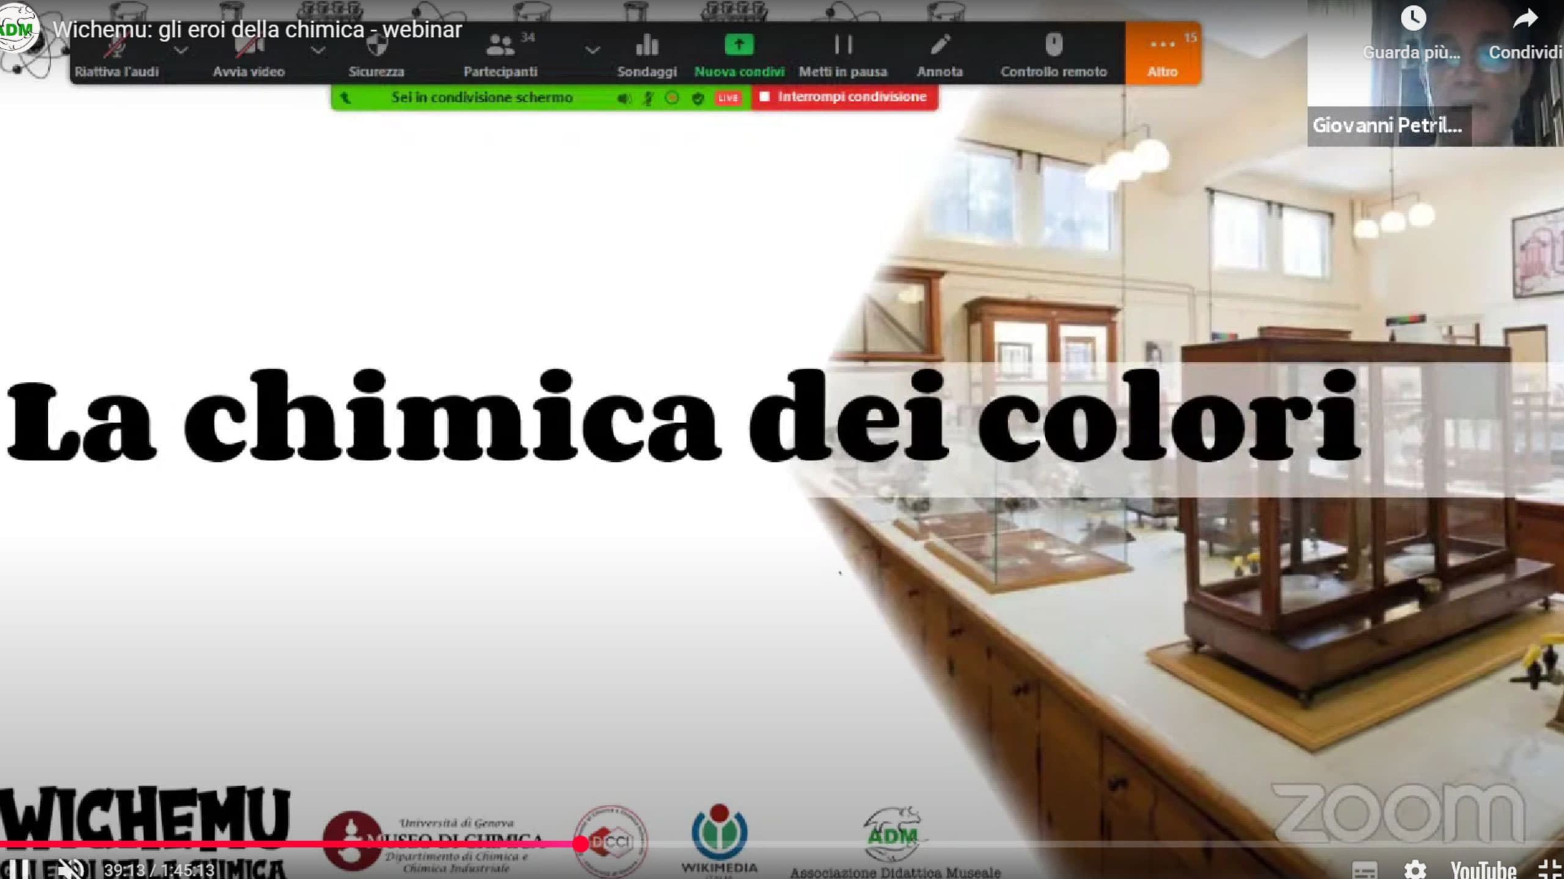This screenshot has height=879, width=1564.
Task: Open the orange Altro menu
Action: (1163, 54)
